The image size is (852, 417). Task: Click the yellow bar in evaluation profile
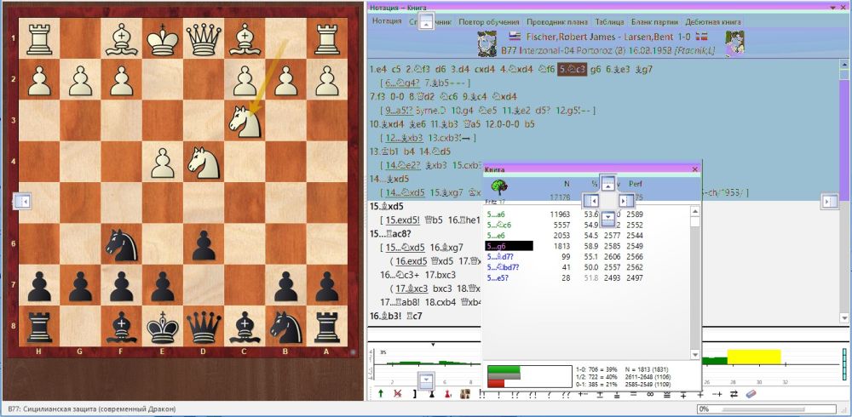(x=754, y=357)
